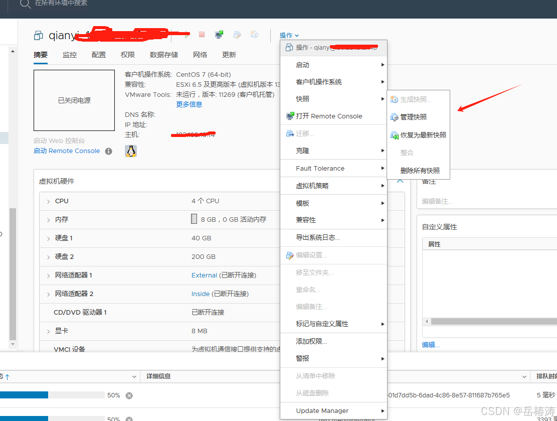Expand the 显卡 video card row
The width and height of the screenshot is (557, 421).
click(48, 331)
